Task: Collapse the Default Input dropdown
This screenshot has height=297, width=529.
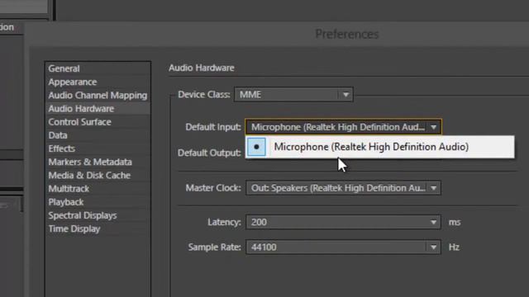Action: pos(344,127)
